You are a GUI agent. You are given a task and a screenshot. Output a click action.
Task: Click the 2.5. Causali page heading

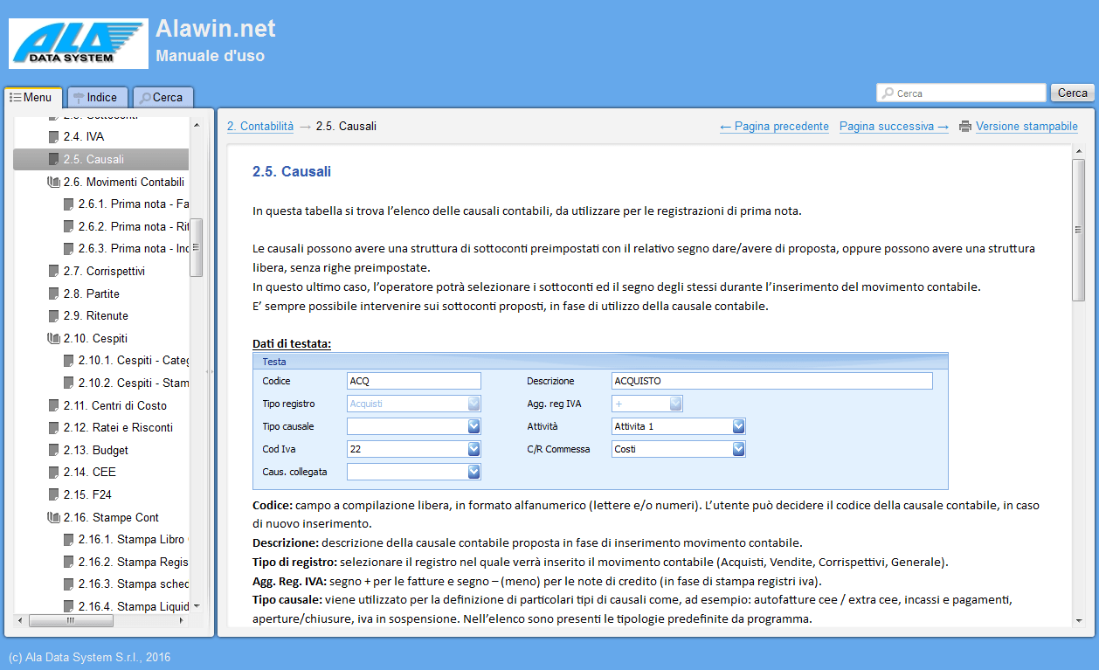(x=292, y=171)
